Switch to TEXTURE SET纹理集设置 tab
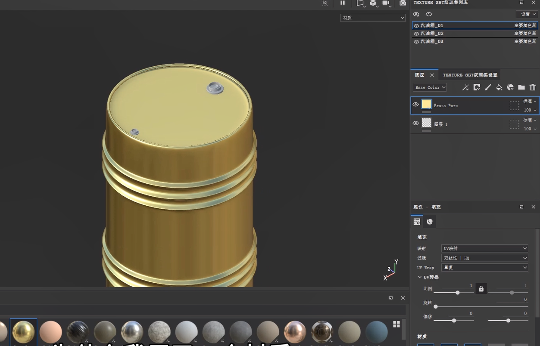Image resolution: width=540 pixels, height=346 pixels. point(470,75)
